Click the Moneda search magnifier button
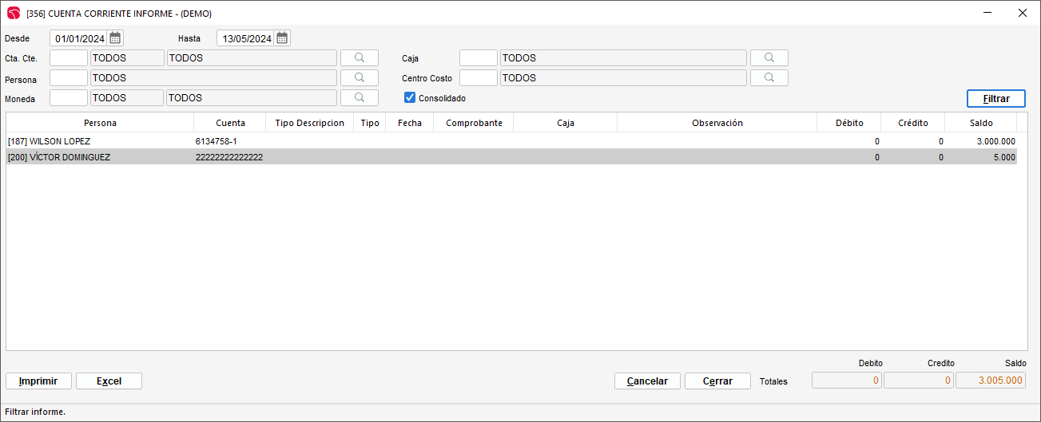 [360, 98]
